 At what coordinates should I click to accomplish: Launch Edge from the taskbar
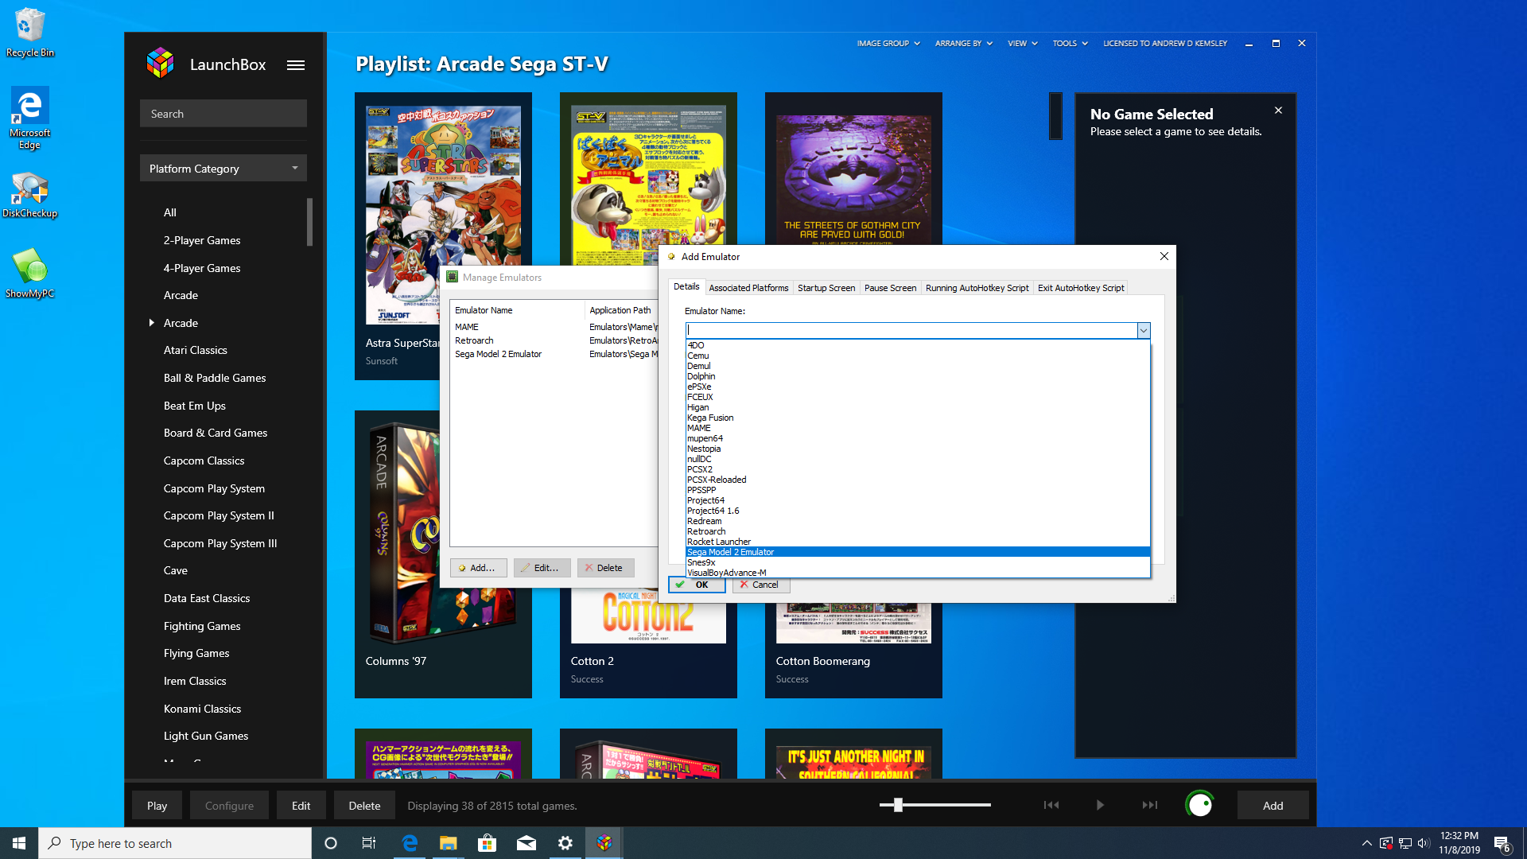[410, 843]
